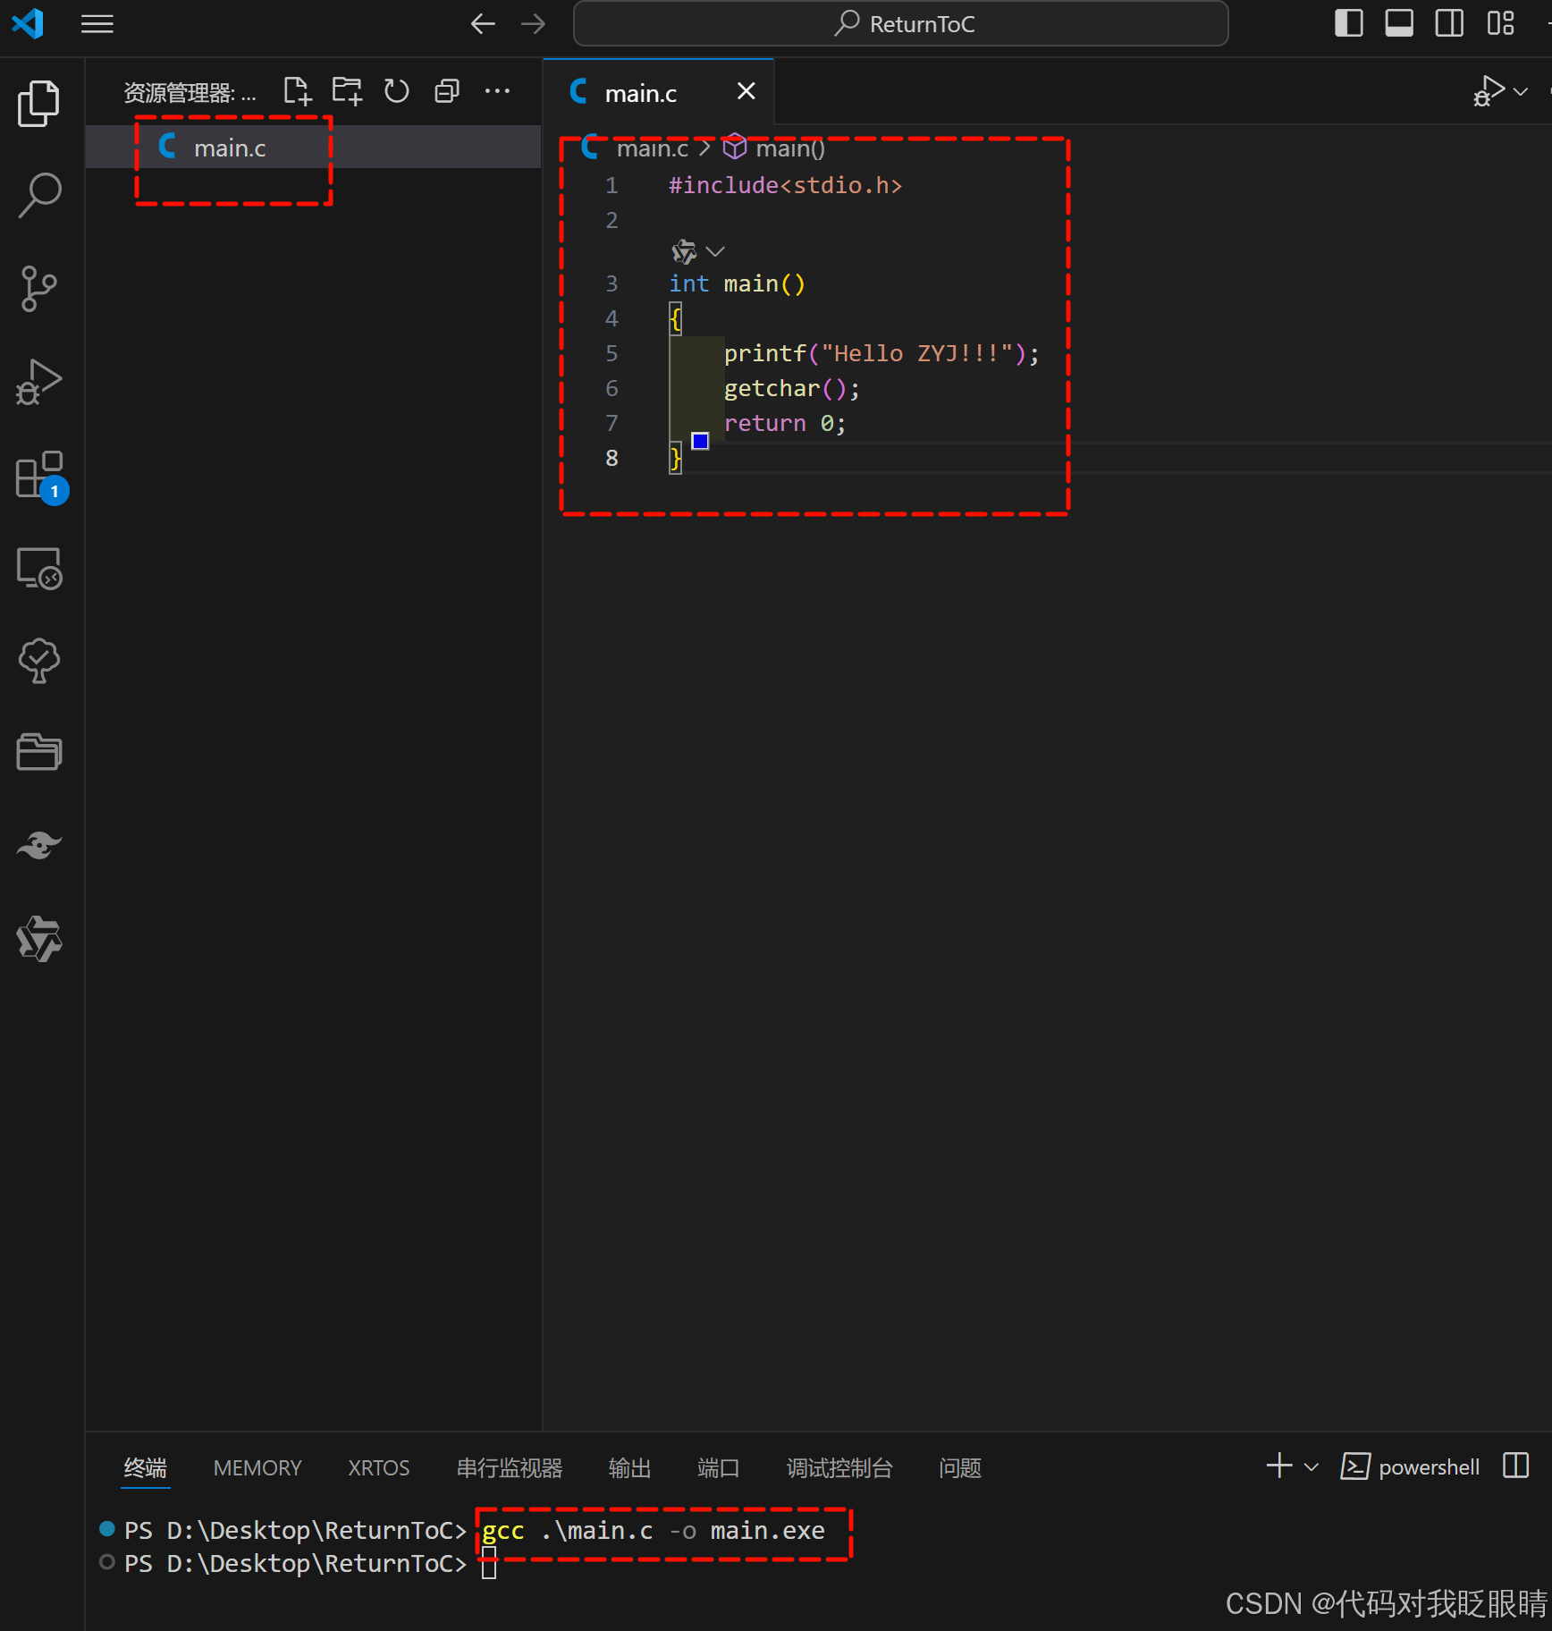The image size is (1552, 1631).
Task: Open Explorer more actions ellipsis
Action: click(497, 91)
